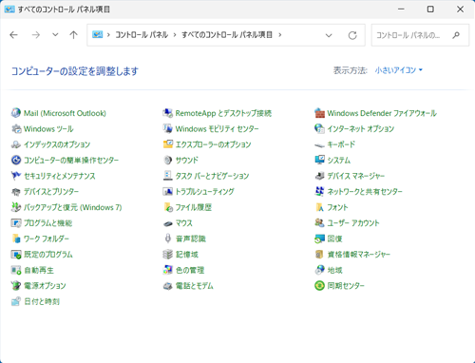
Task: Open the 回復 link
Action: 334,239
